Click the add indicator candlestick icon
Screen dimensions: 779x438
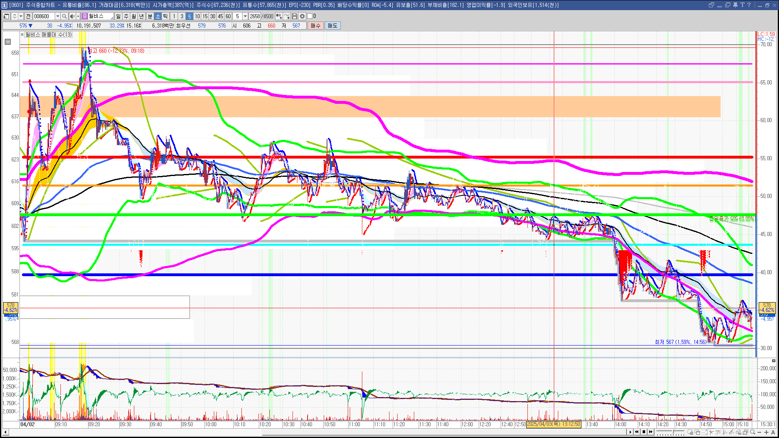[x=279, y=16]
